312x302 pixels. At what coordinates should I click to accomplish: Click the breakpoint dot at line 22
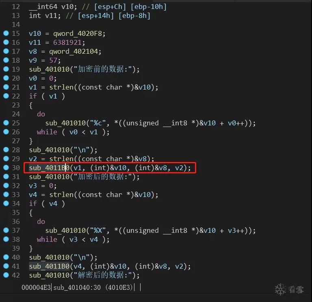(x=6, y=96)
